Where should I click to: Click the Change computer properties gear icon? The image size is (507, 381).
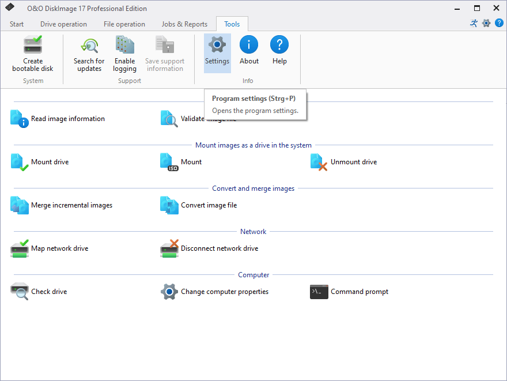(169, 292)
